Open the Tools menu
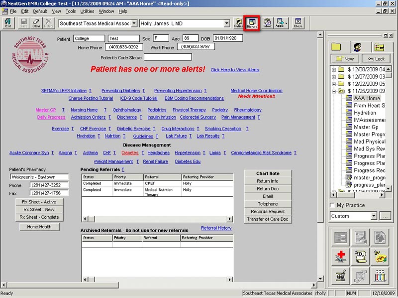This screenshot has height=298, width=398. pyautogui.click(x=71, y=11)
